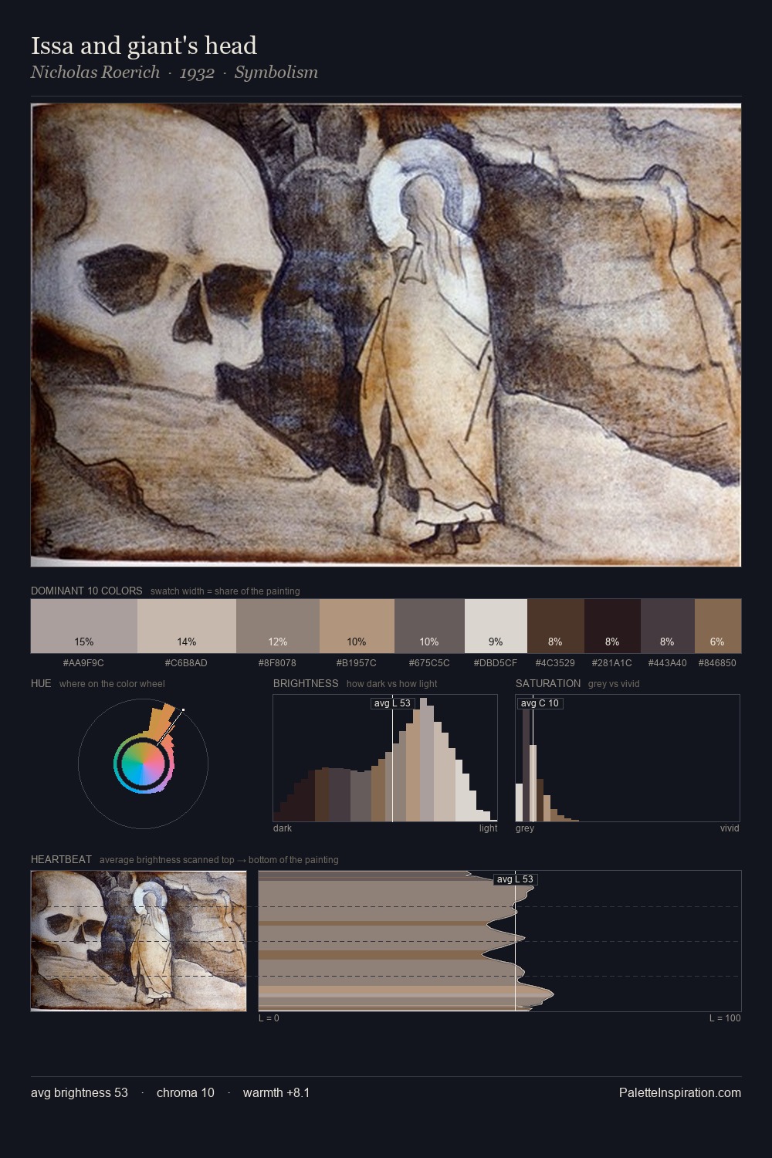Click the SATURATION section heading
Screen dimensions: 772x1158
tap(548, 683)
